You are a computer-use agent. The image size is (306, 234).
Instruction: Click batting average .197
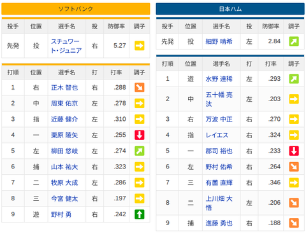(120, 198)
